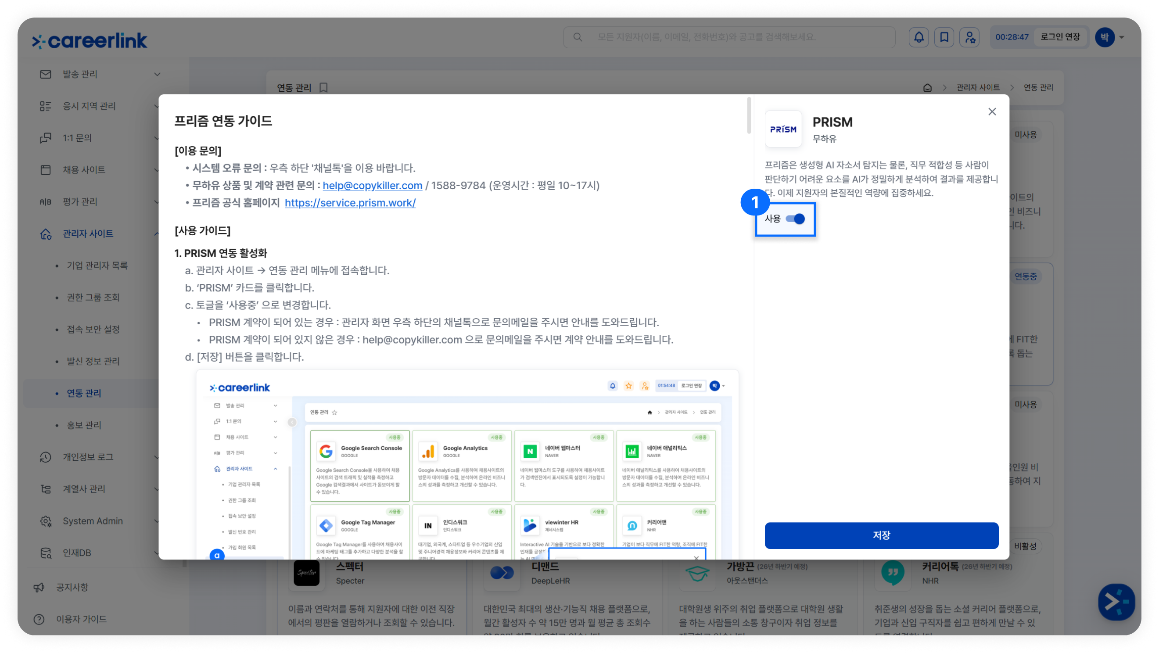Click the 가방끈 graduation cap logo

click(697, 572)
